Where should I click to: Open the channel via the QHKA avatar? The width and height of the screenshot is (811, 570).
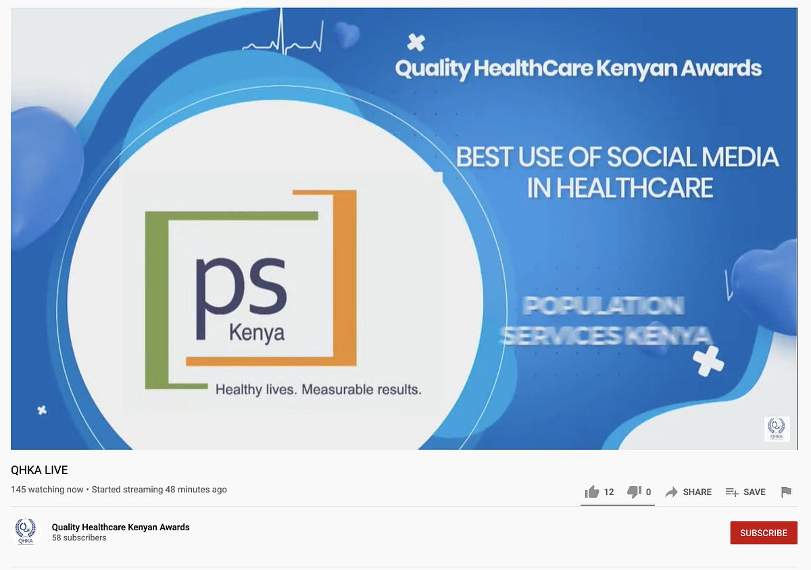tap(26, 532)
